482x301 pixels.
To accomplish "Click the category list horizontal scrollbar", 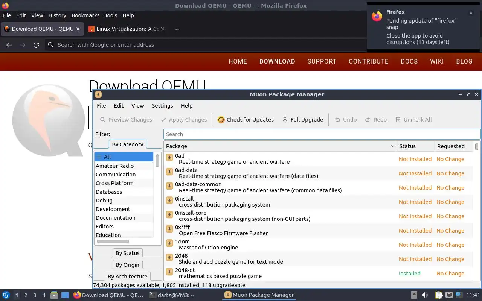I will point(113,242).
